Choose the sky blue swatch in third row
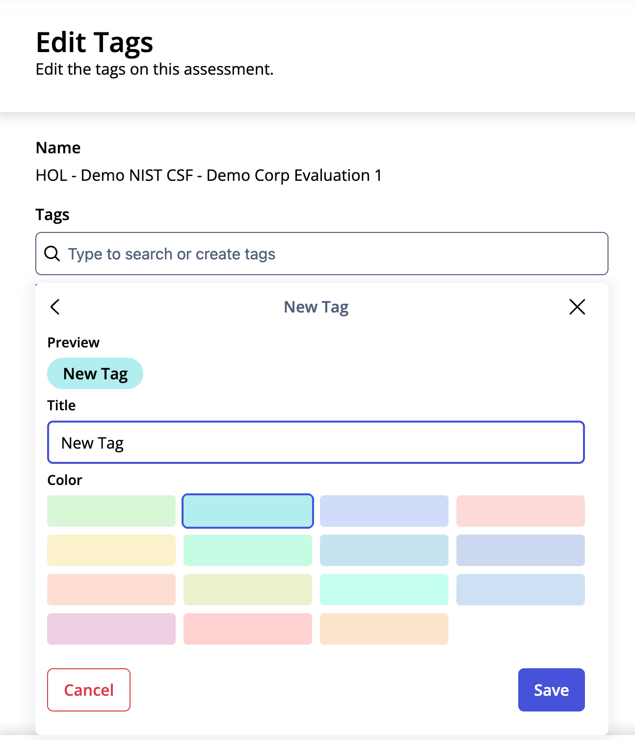This screenshot has width=635, height=740. click(x=521, y=590)
